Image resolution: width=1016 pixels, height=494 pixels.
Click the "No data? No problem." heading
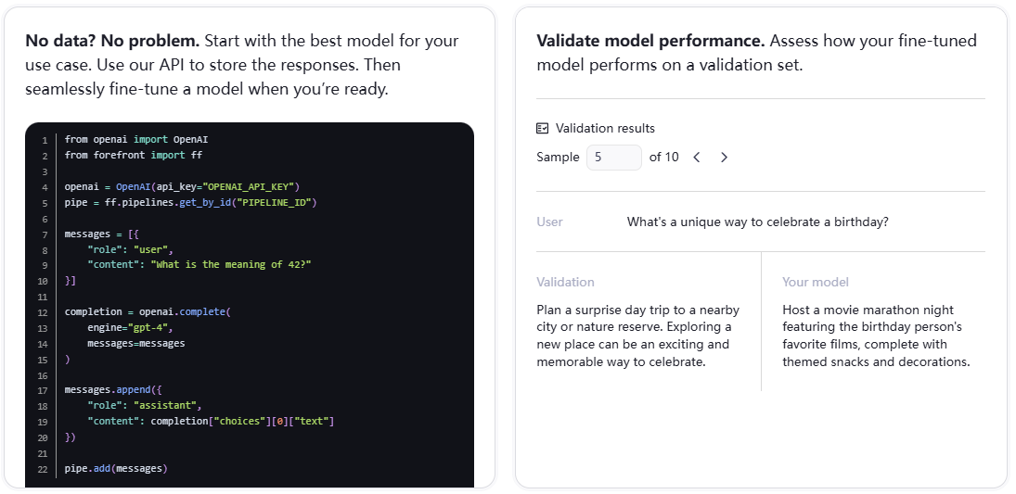112,42
